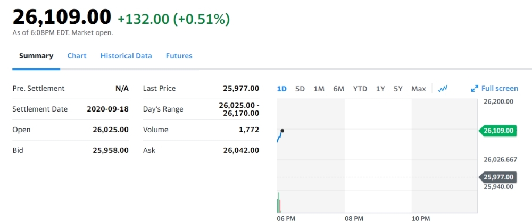The image size is (532, 223).
Task: Select the Summary tab
Action: coord(36,56)
